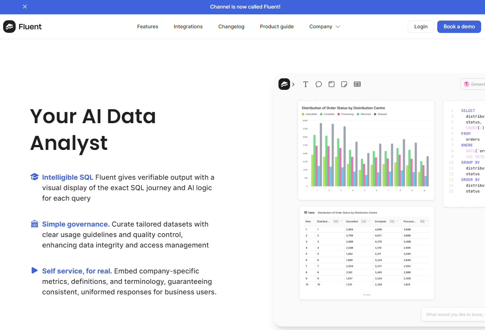This screenshot has width=485, height=330.
Task: Click the y-axis badge on the Cancelled column
Action: tap(363, 222)
